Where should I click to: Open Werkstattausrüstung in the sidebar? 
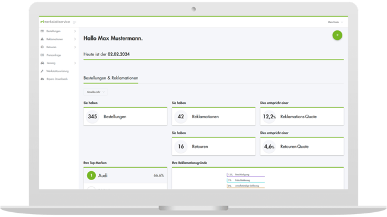58,71
